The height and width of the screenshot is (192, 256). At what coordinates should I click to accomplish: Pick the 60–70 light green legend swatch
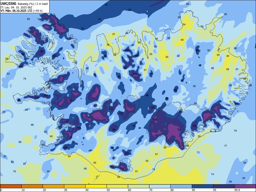click(x=138, y=186)
